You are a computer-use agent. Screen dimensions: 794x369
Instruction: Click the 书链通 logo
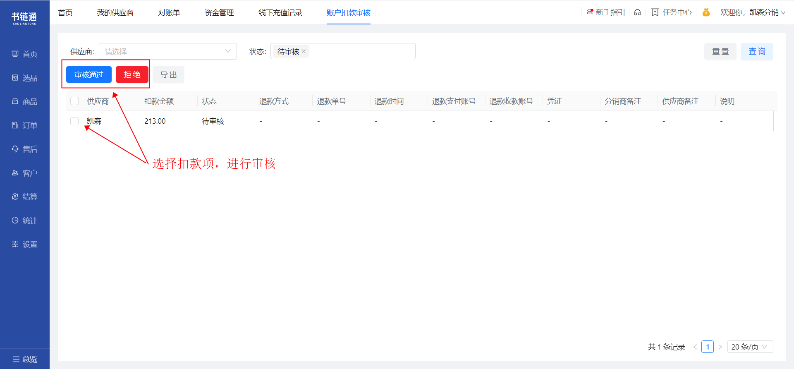24,18
